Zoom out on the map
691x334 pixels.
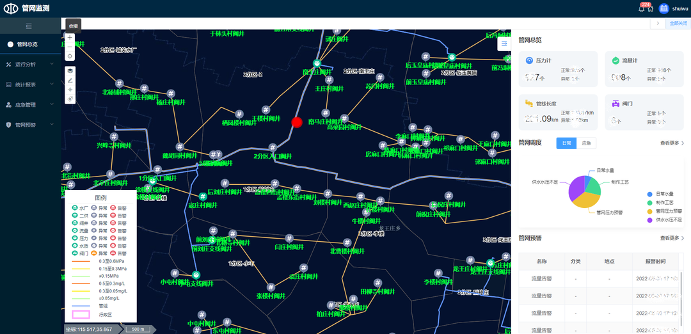(70, 47)
